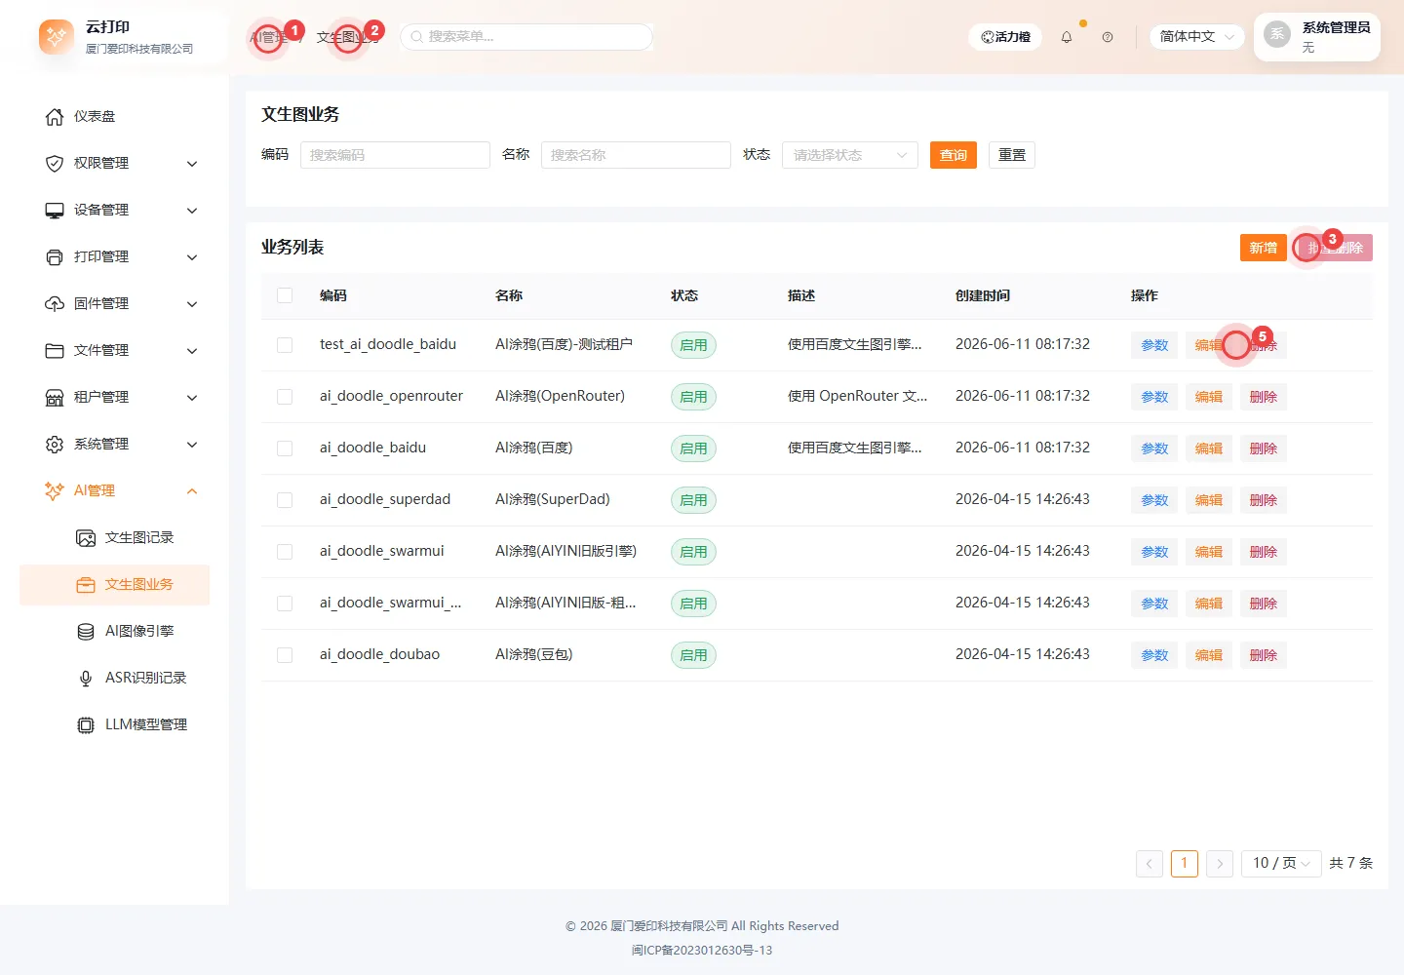Image resolution: width=1404 pixels, height=975 pixels.
Task: Click 参数 for test_ai_doodle_baidu row
Action: [x=1154, y=345]
